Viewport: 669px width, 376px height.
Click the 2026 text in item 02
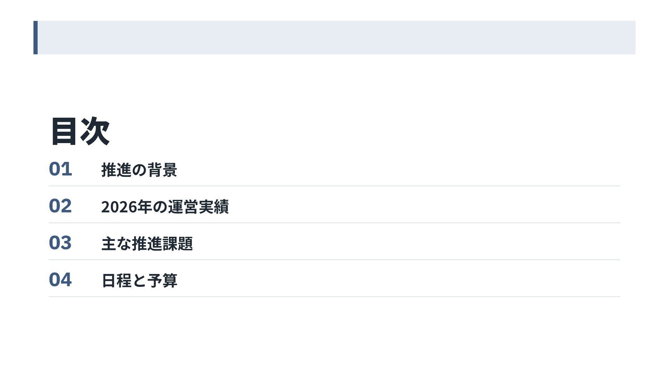pos(119,207)
